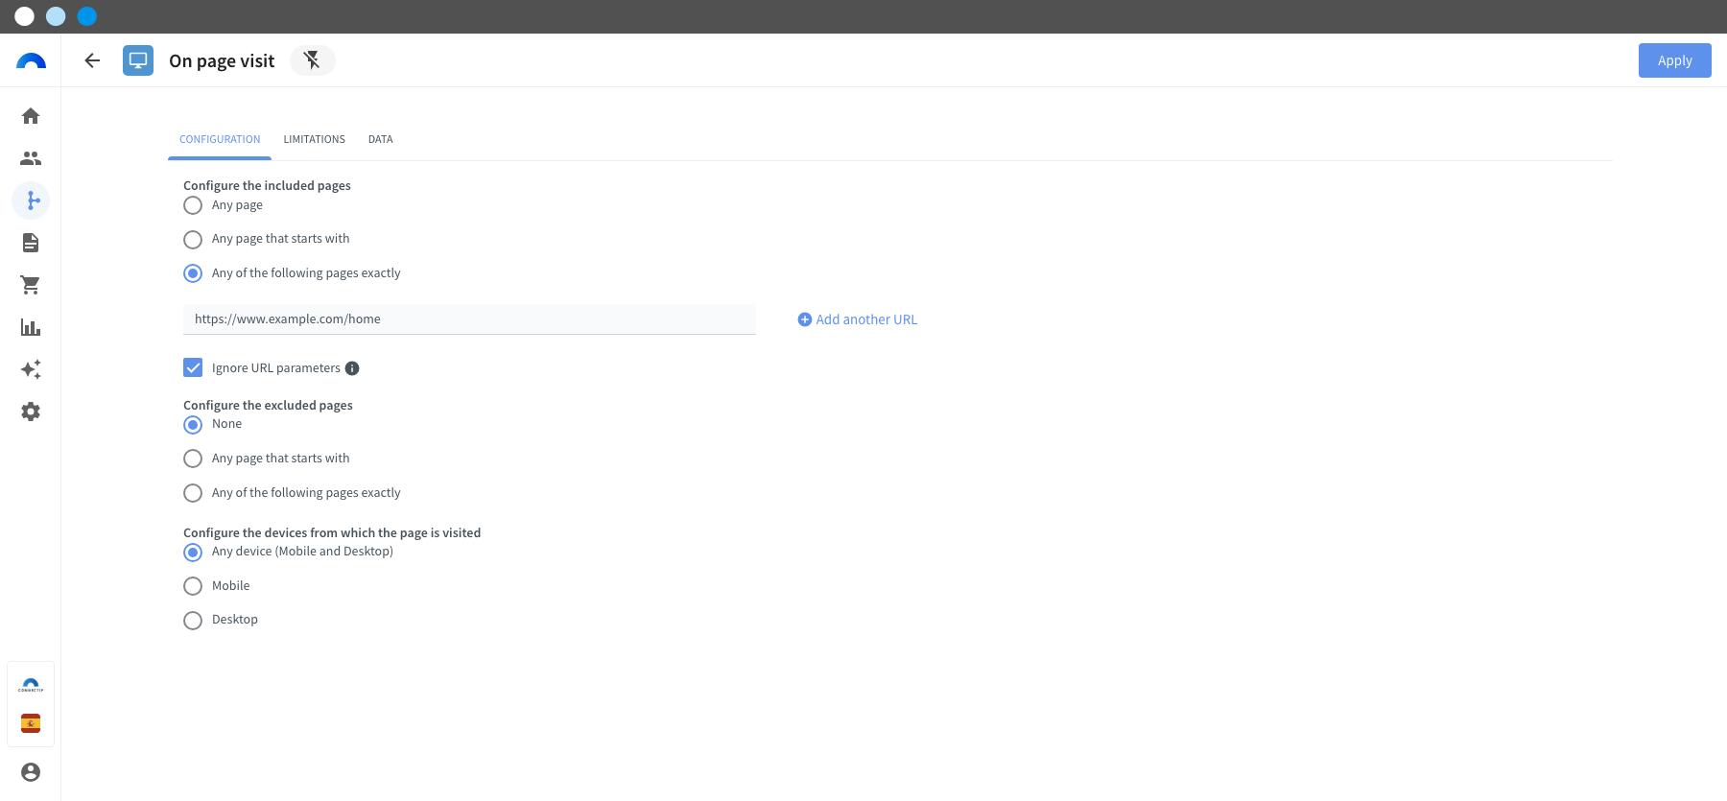The height and width of the screenshot is (801, 1727).
Task: Click 'Configure the excluded pages' heading
Action: (268, 405)
